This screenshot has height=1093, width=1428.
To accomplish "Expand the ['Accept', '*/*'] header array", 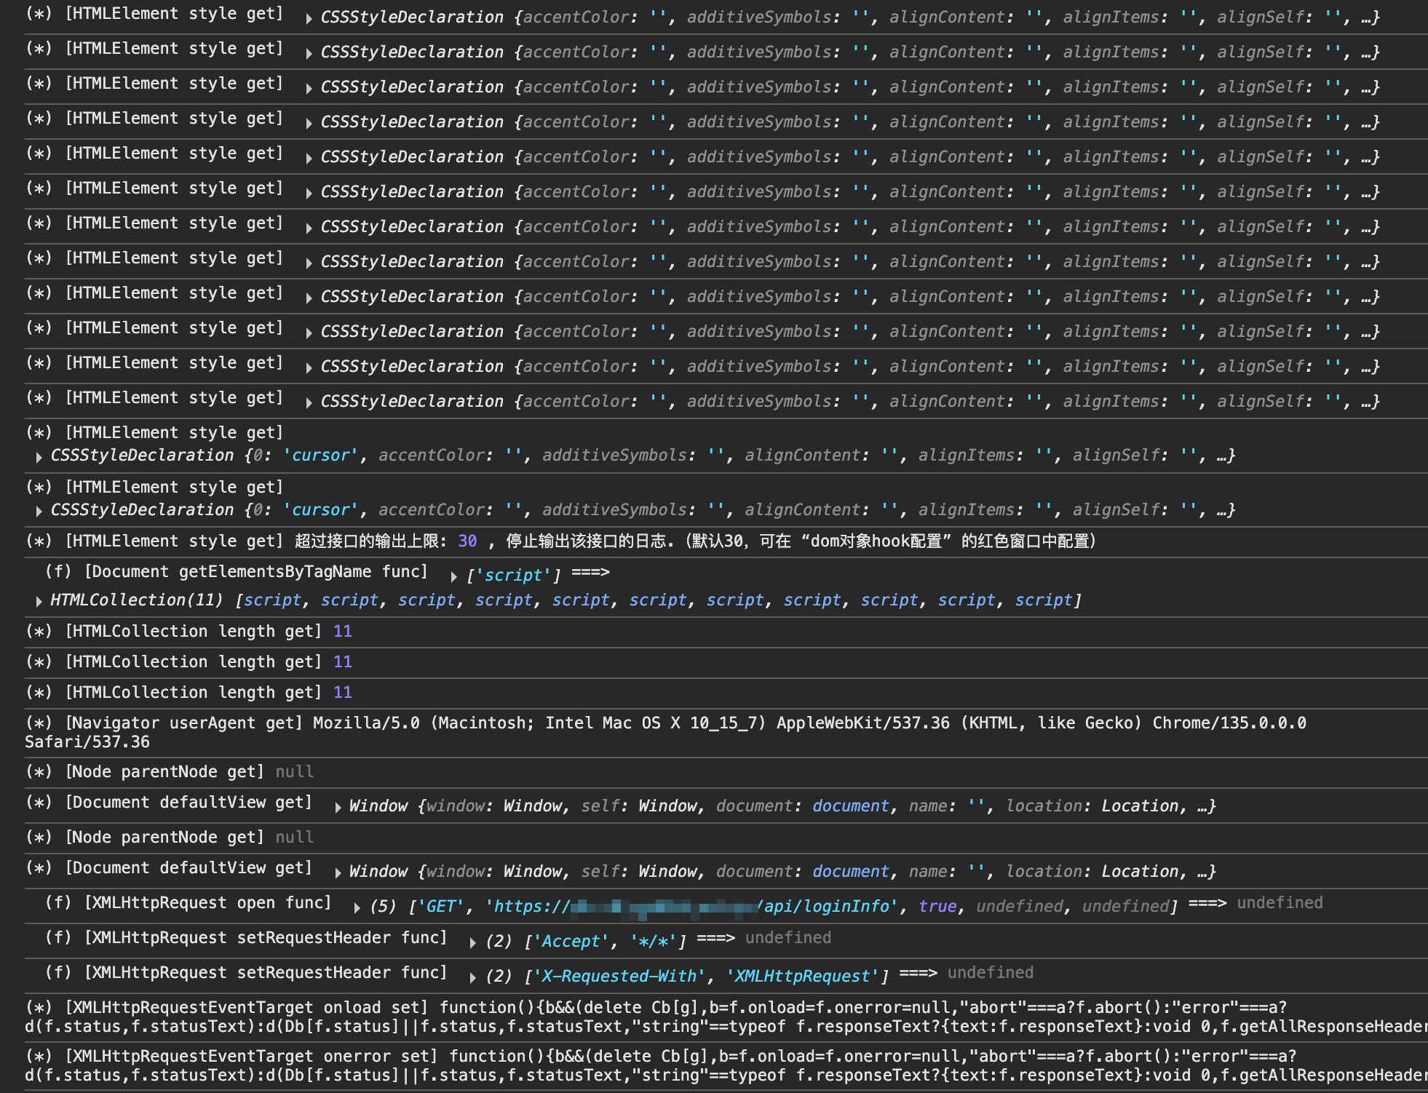I will pos(473,942).
